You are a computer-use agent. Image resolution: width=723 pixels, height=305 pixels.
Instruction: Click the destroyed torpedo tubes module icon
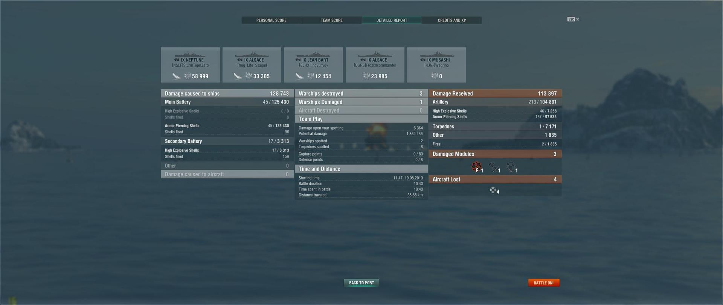click(x=493, y=166)
